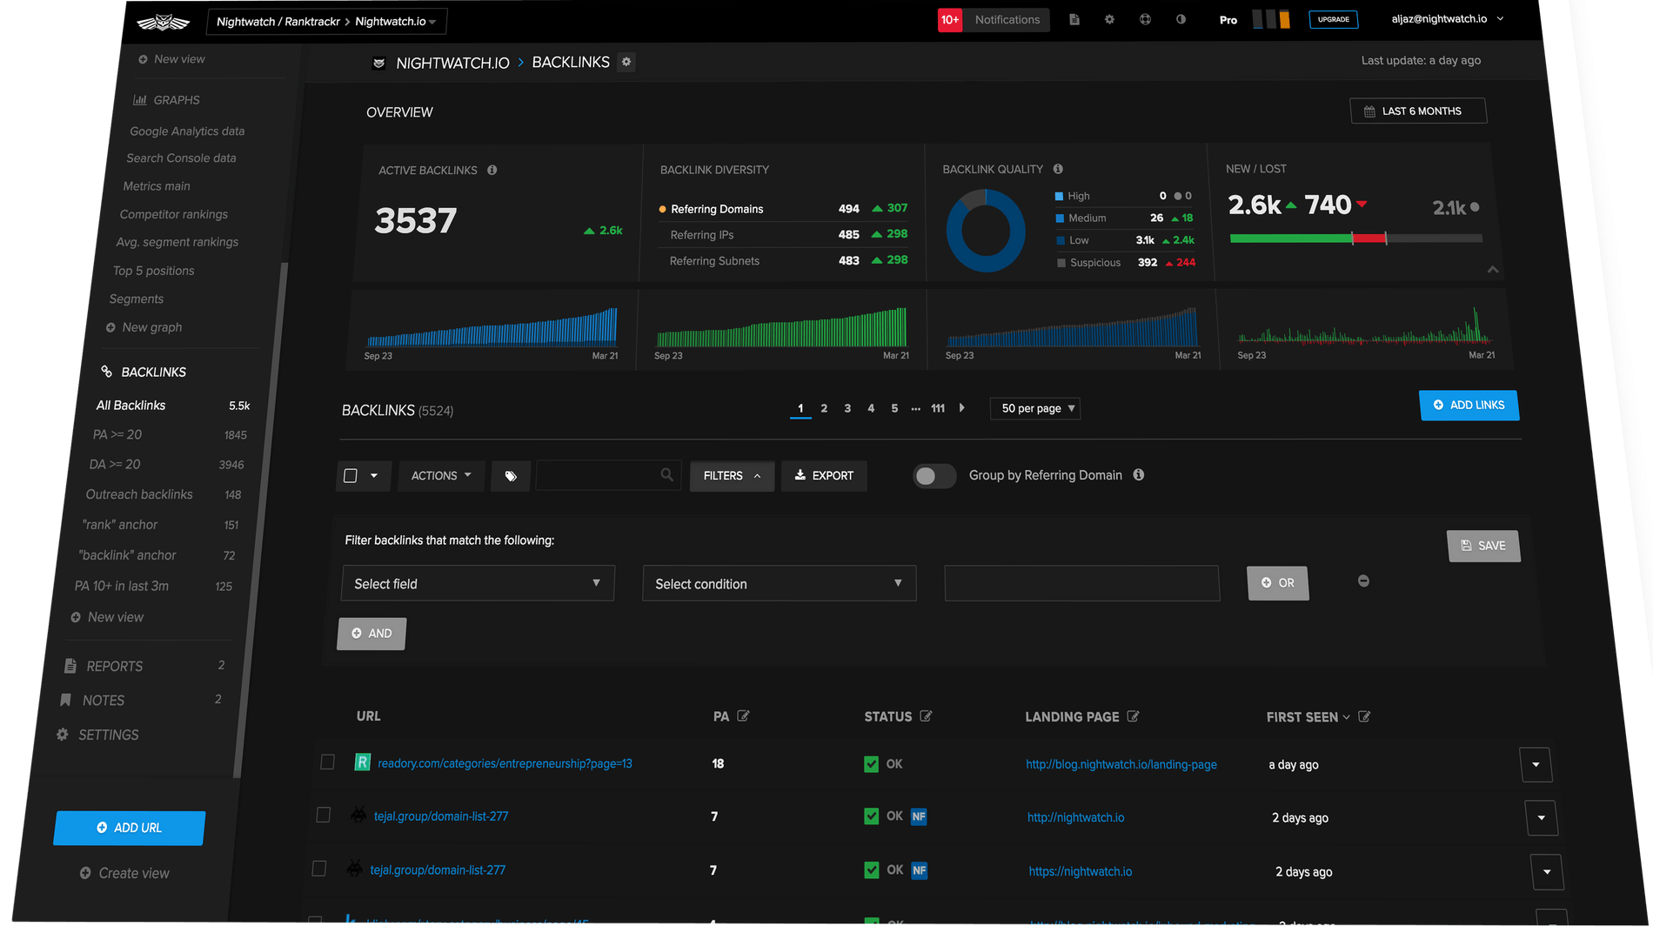1653x927 pixels.
Task: Click the Backlink Quality donut chart
Action: pyautogui.click(x=986, y=232)
